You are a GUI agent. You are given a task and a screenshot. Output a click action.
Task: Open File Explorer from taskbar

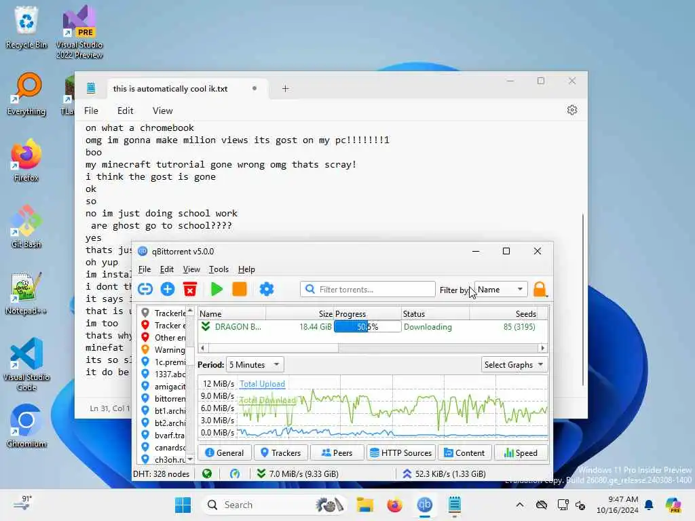click(x=364, y=505)
